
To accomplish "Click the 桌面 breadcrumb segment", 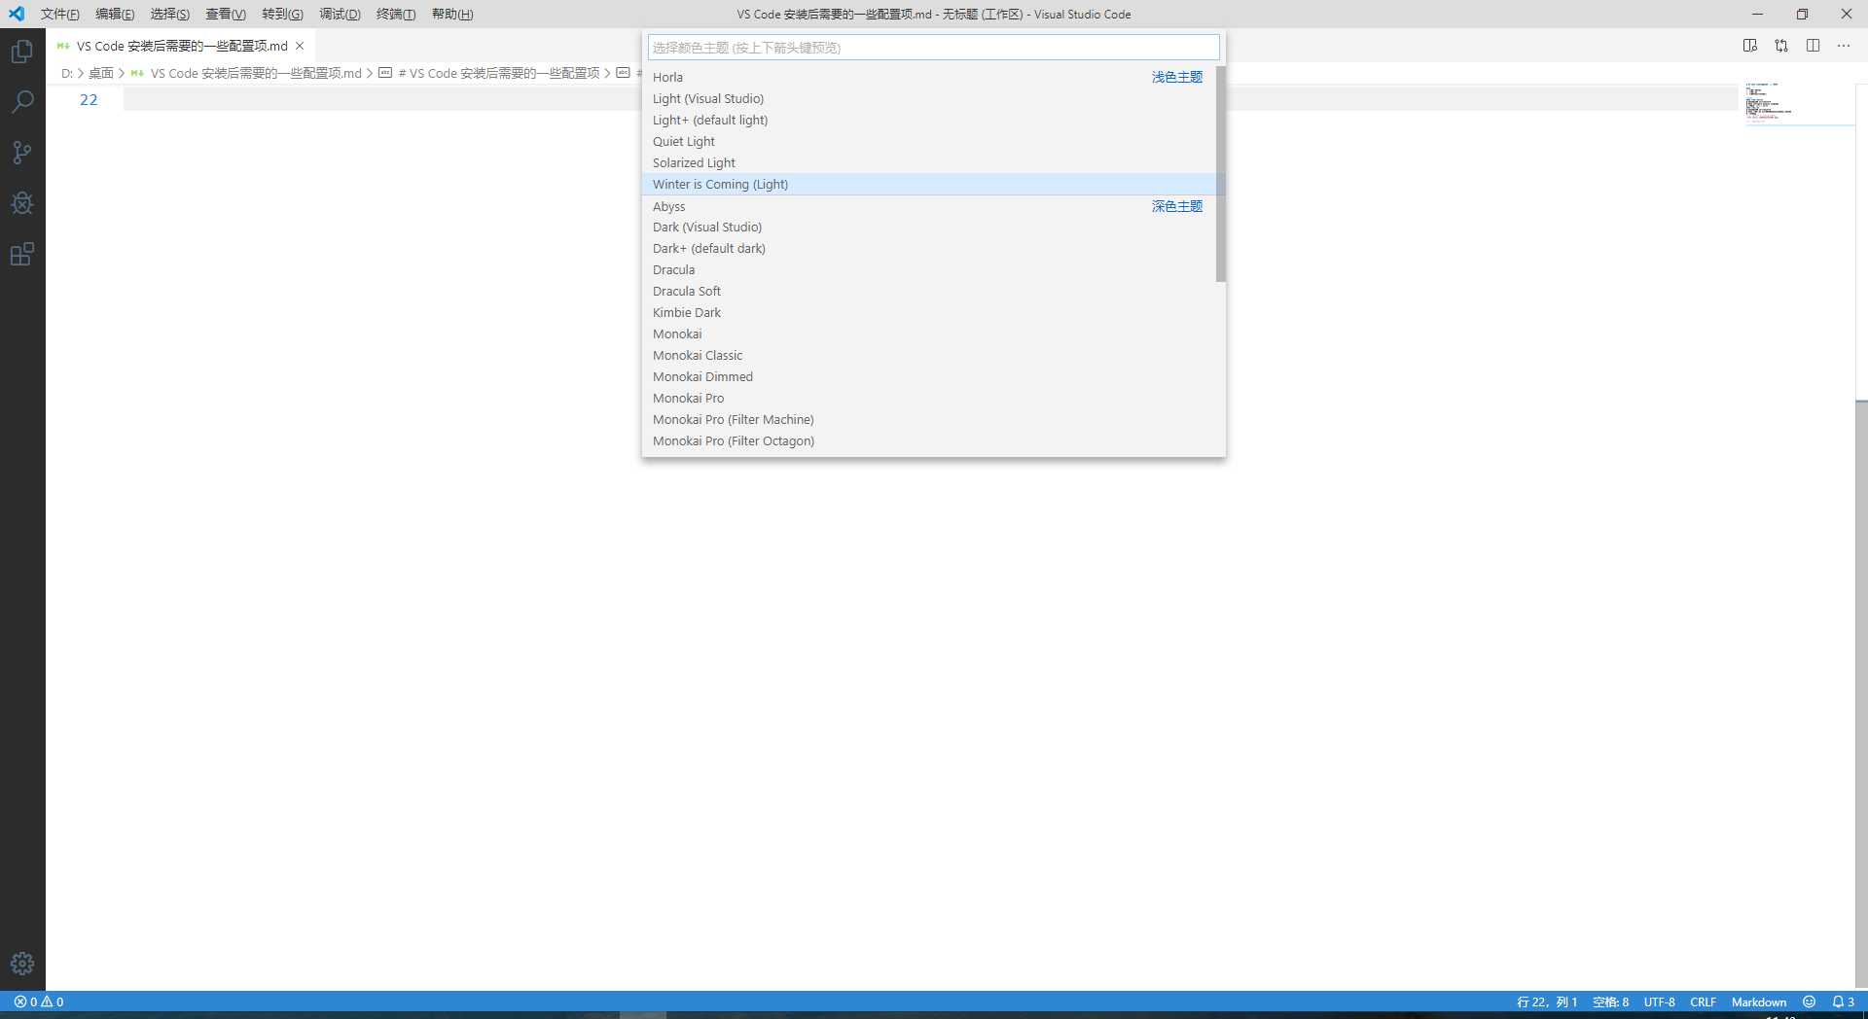I will coord(101,73).
